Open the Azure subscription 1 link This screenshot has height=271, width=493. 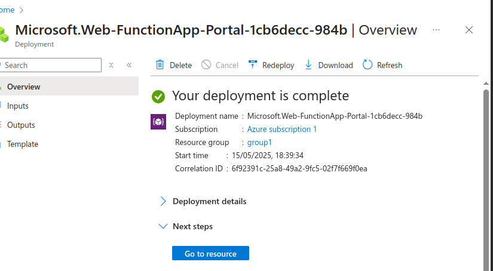[x=282, y=129]
